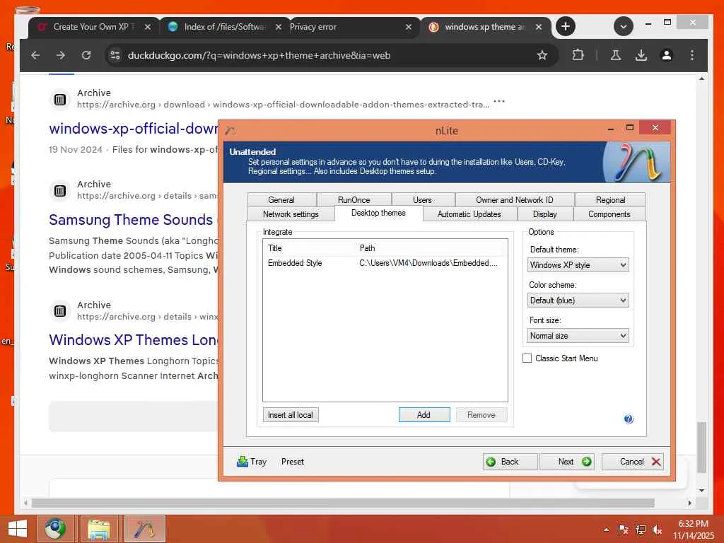This screenshot has height=543, width=724.
Task: Select nLite in the taskbar
Action: 144,529
